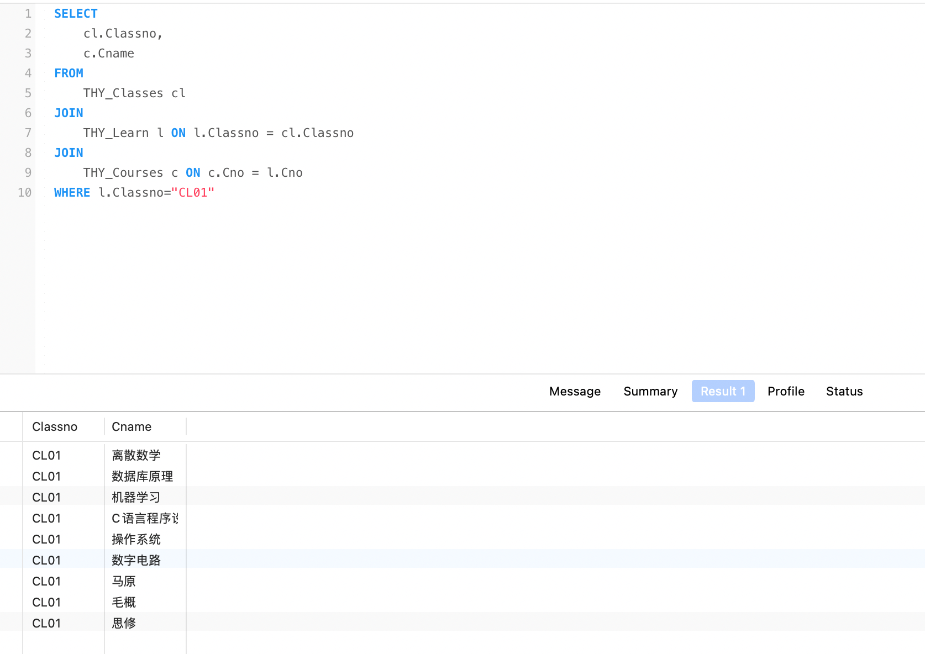The image size is (925, 654).
Task: Select the truncated C语言程序 cell
Action: coord(145,518)
